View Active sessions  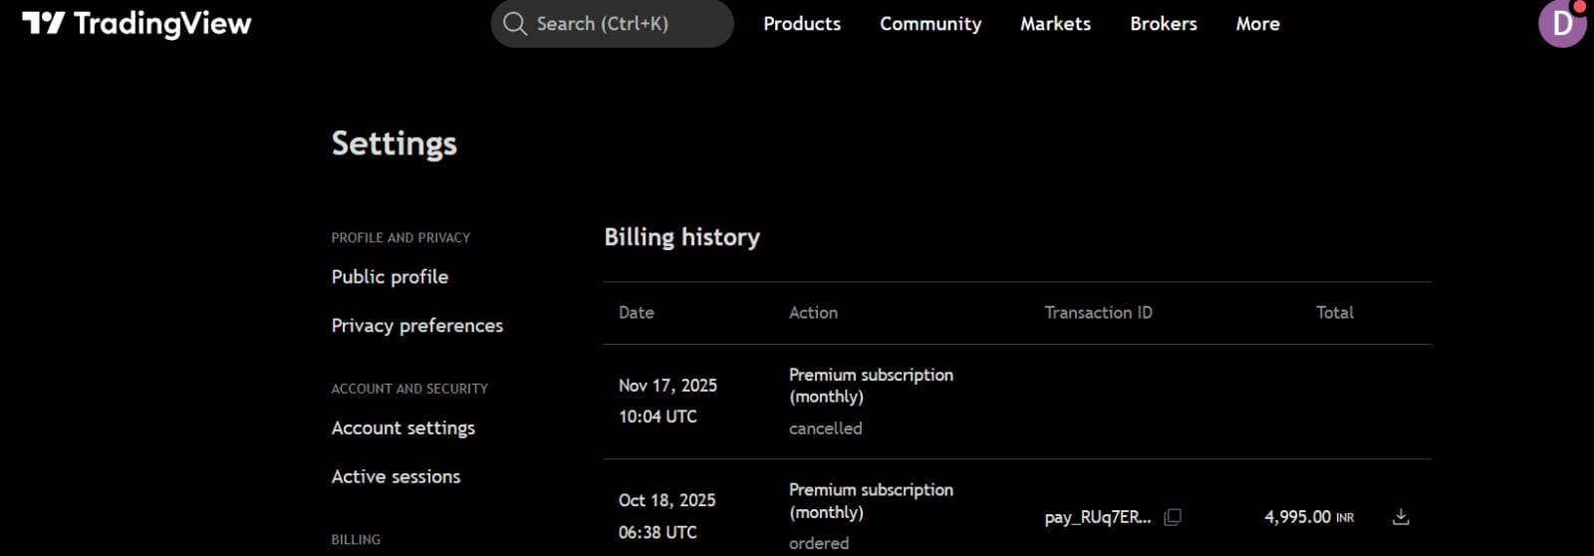pos(396,476)
